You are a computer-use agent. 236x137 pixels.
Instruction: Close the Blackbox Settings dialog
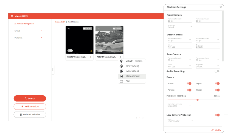221,7
